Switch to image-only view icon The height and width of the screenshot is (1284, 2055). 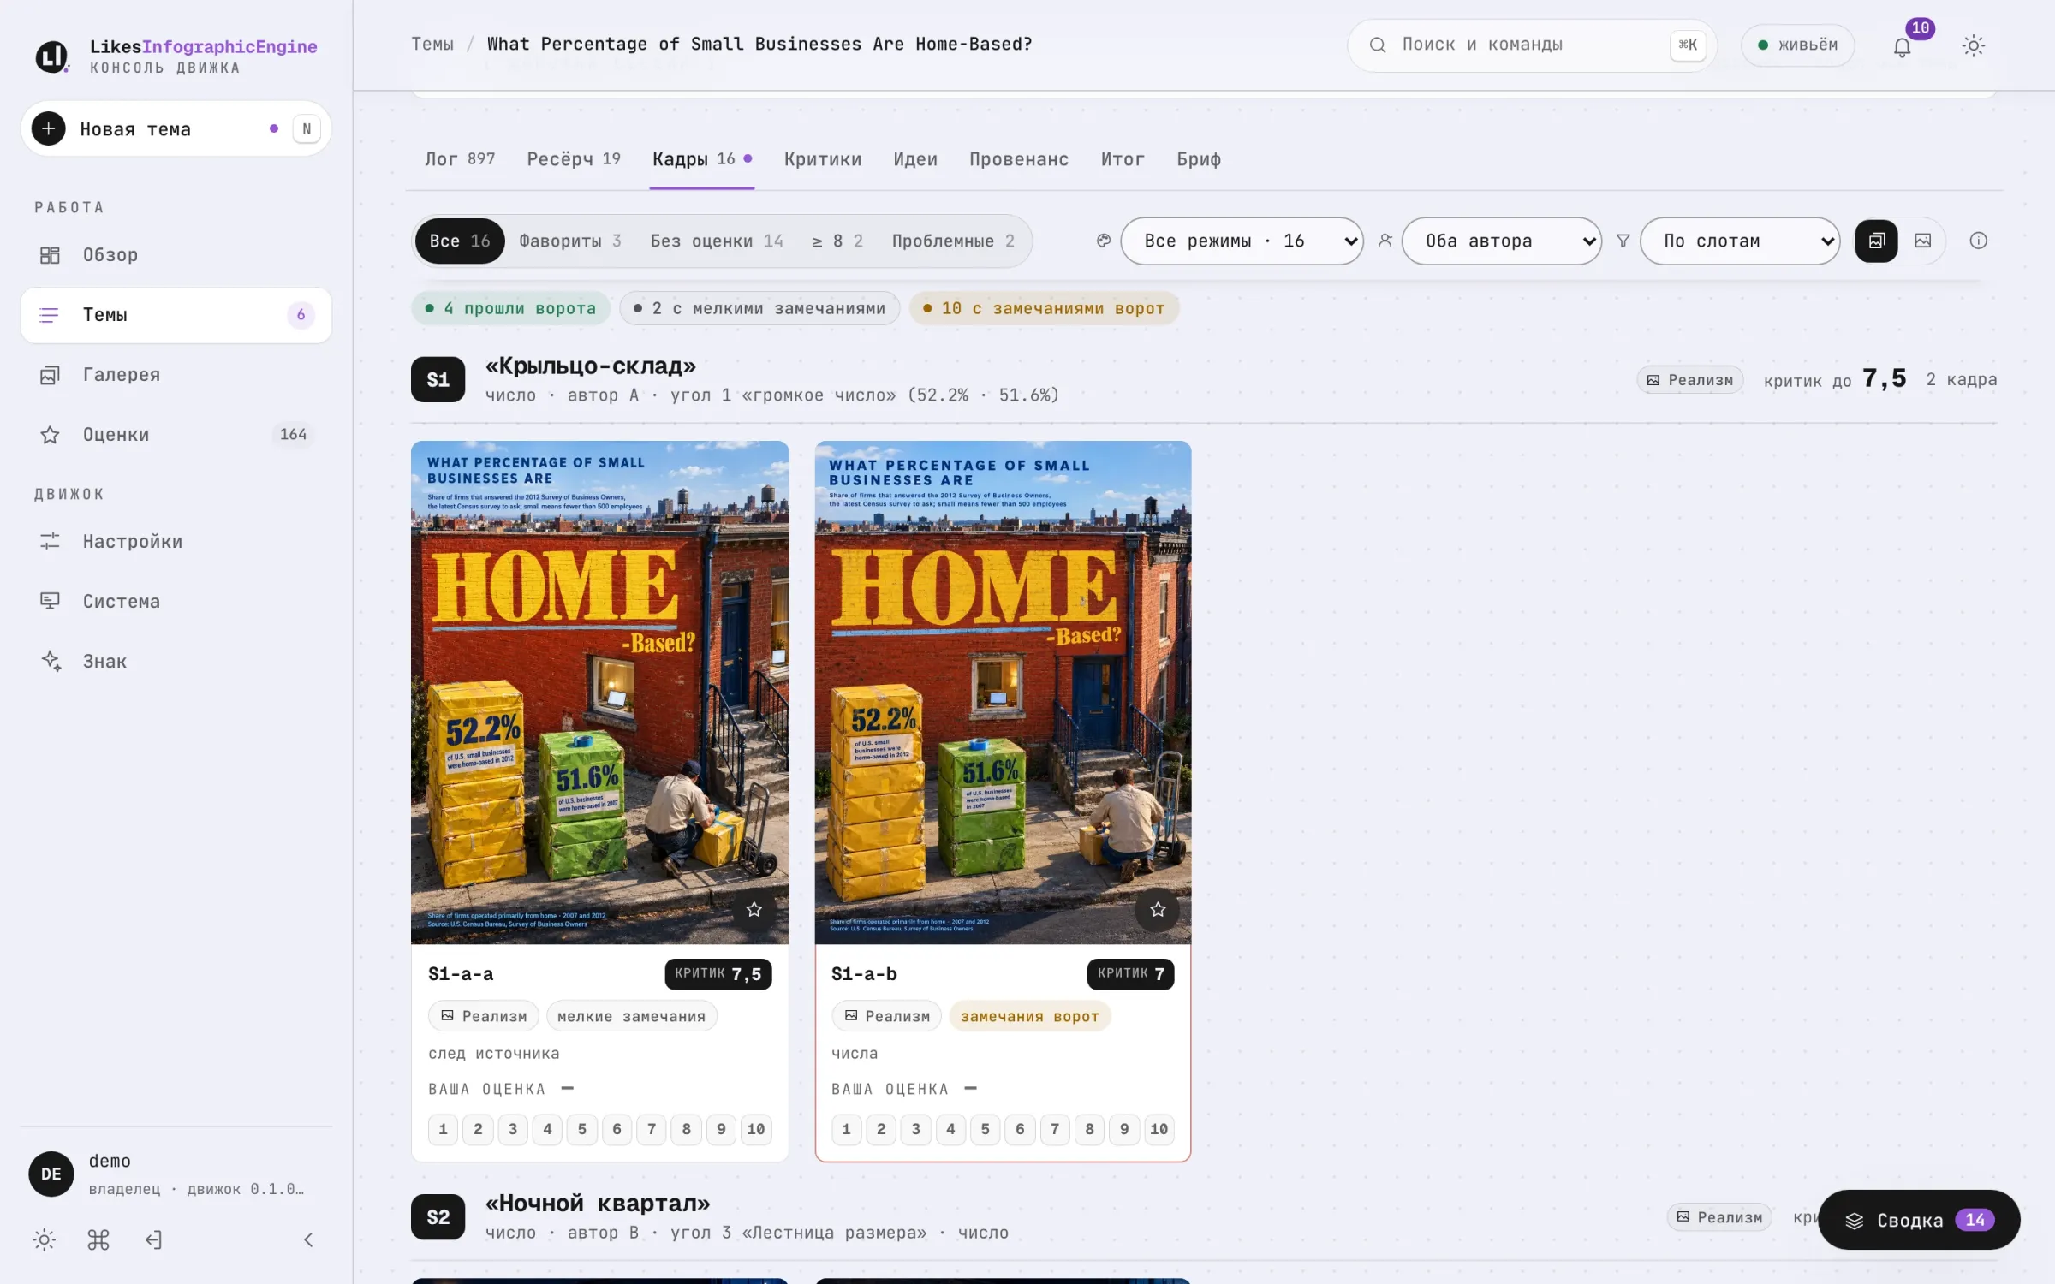[x=1923, y=241]
